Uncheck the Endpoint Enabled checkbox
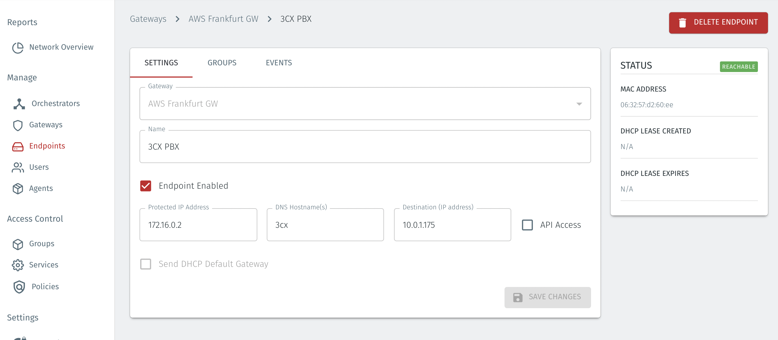 146,186
